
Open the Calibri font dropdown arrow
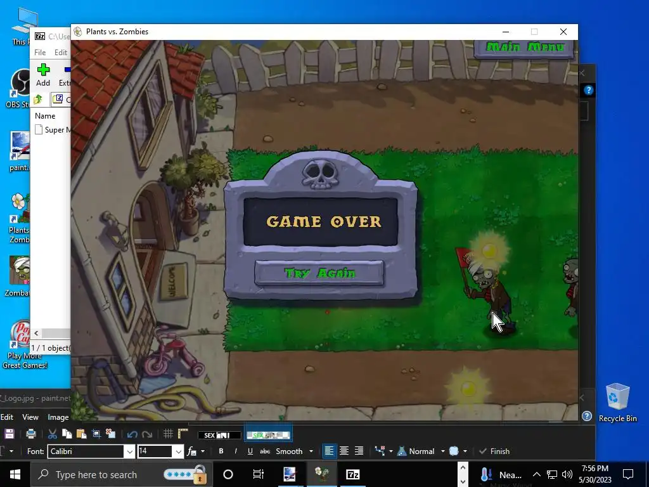point(129,451)
